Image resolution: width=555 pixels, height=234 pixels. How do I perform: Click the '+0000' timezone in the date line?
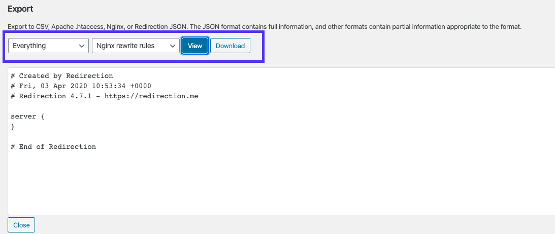coord(140,86)
